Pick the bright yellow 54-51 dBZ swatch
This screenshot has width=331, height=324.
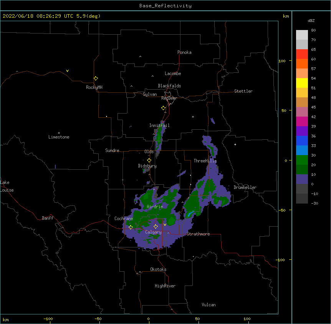coord(302,83)
